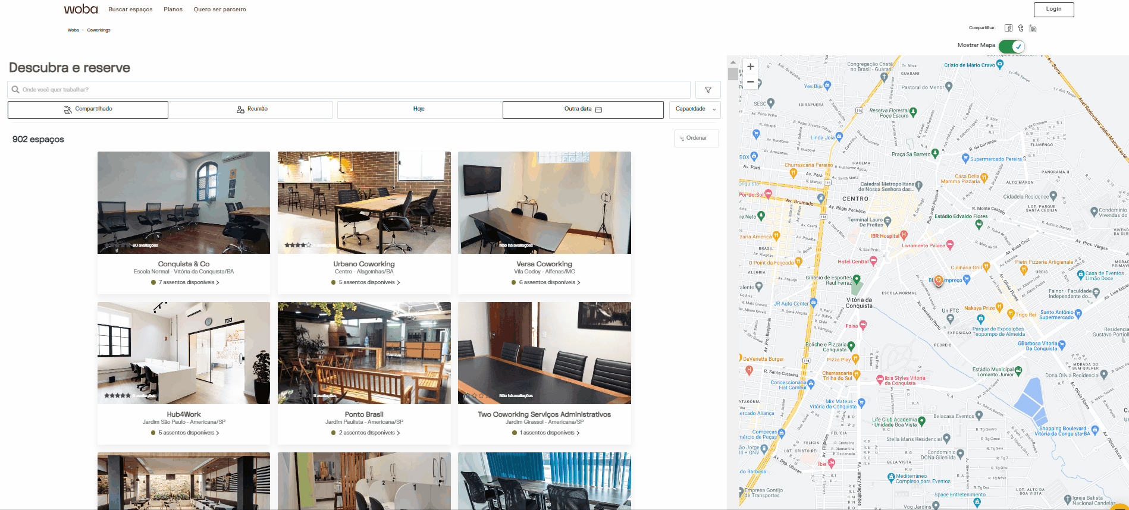1129x510 pixels.
Task: Click the filter funnel icon
Action: pyautogui.click(x=708, y=90)
